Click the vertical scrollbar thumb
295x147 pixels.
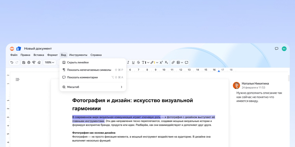click(x=289, y=78)
